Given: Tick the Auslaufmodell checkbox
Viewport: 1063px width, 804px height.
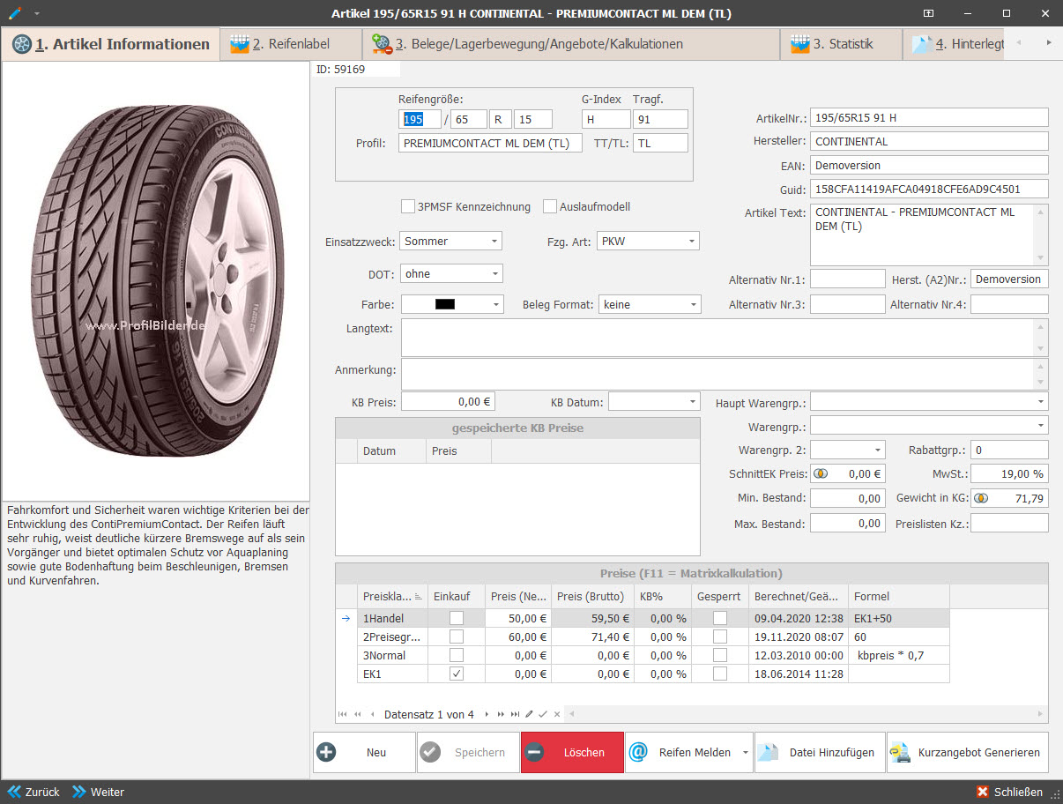Looking at the screenshot, I should [550, 206].
